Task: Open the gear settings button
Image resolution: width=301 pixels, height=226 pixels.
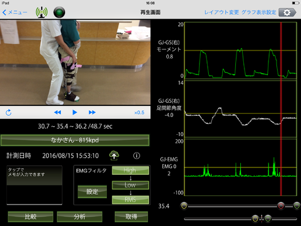Action: [287, 12]
